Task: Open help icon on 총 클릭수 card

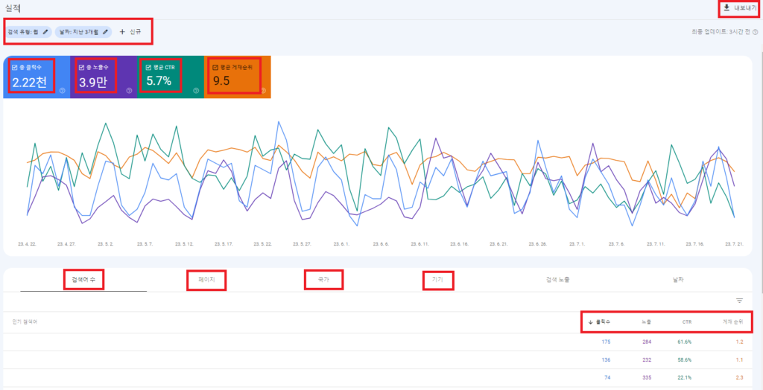Action: (62, 91)
